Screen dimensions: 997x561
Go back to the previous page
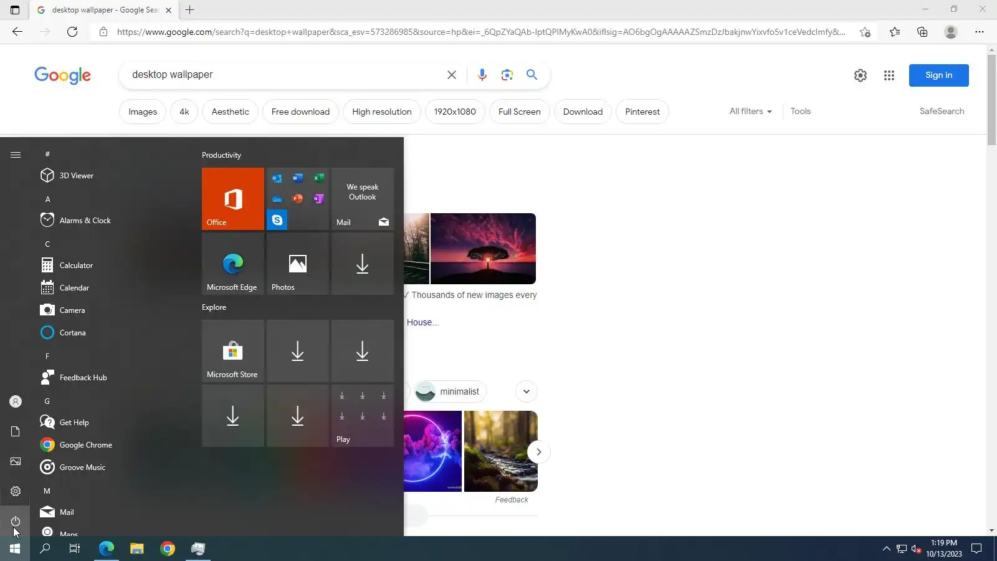click(x=17, y=32)
